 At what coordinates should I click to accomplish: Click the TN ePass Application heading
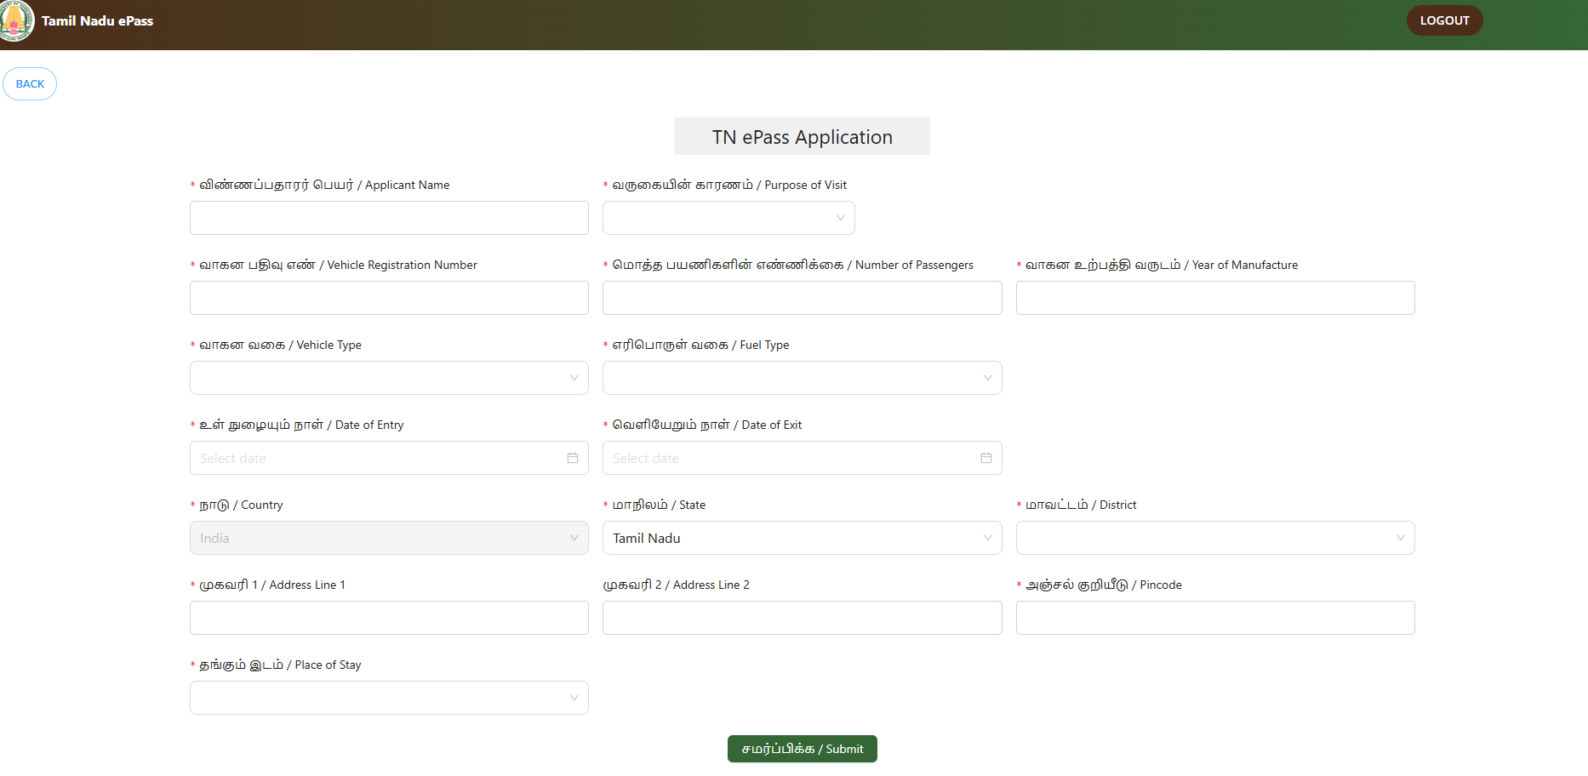click(802, 137)
